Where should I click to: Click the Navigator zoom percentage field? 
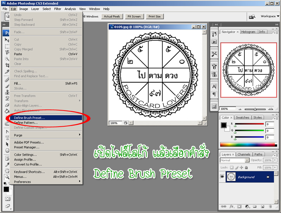227,108
